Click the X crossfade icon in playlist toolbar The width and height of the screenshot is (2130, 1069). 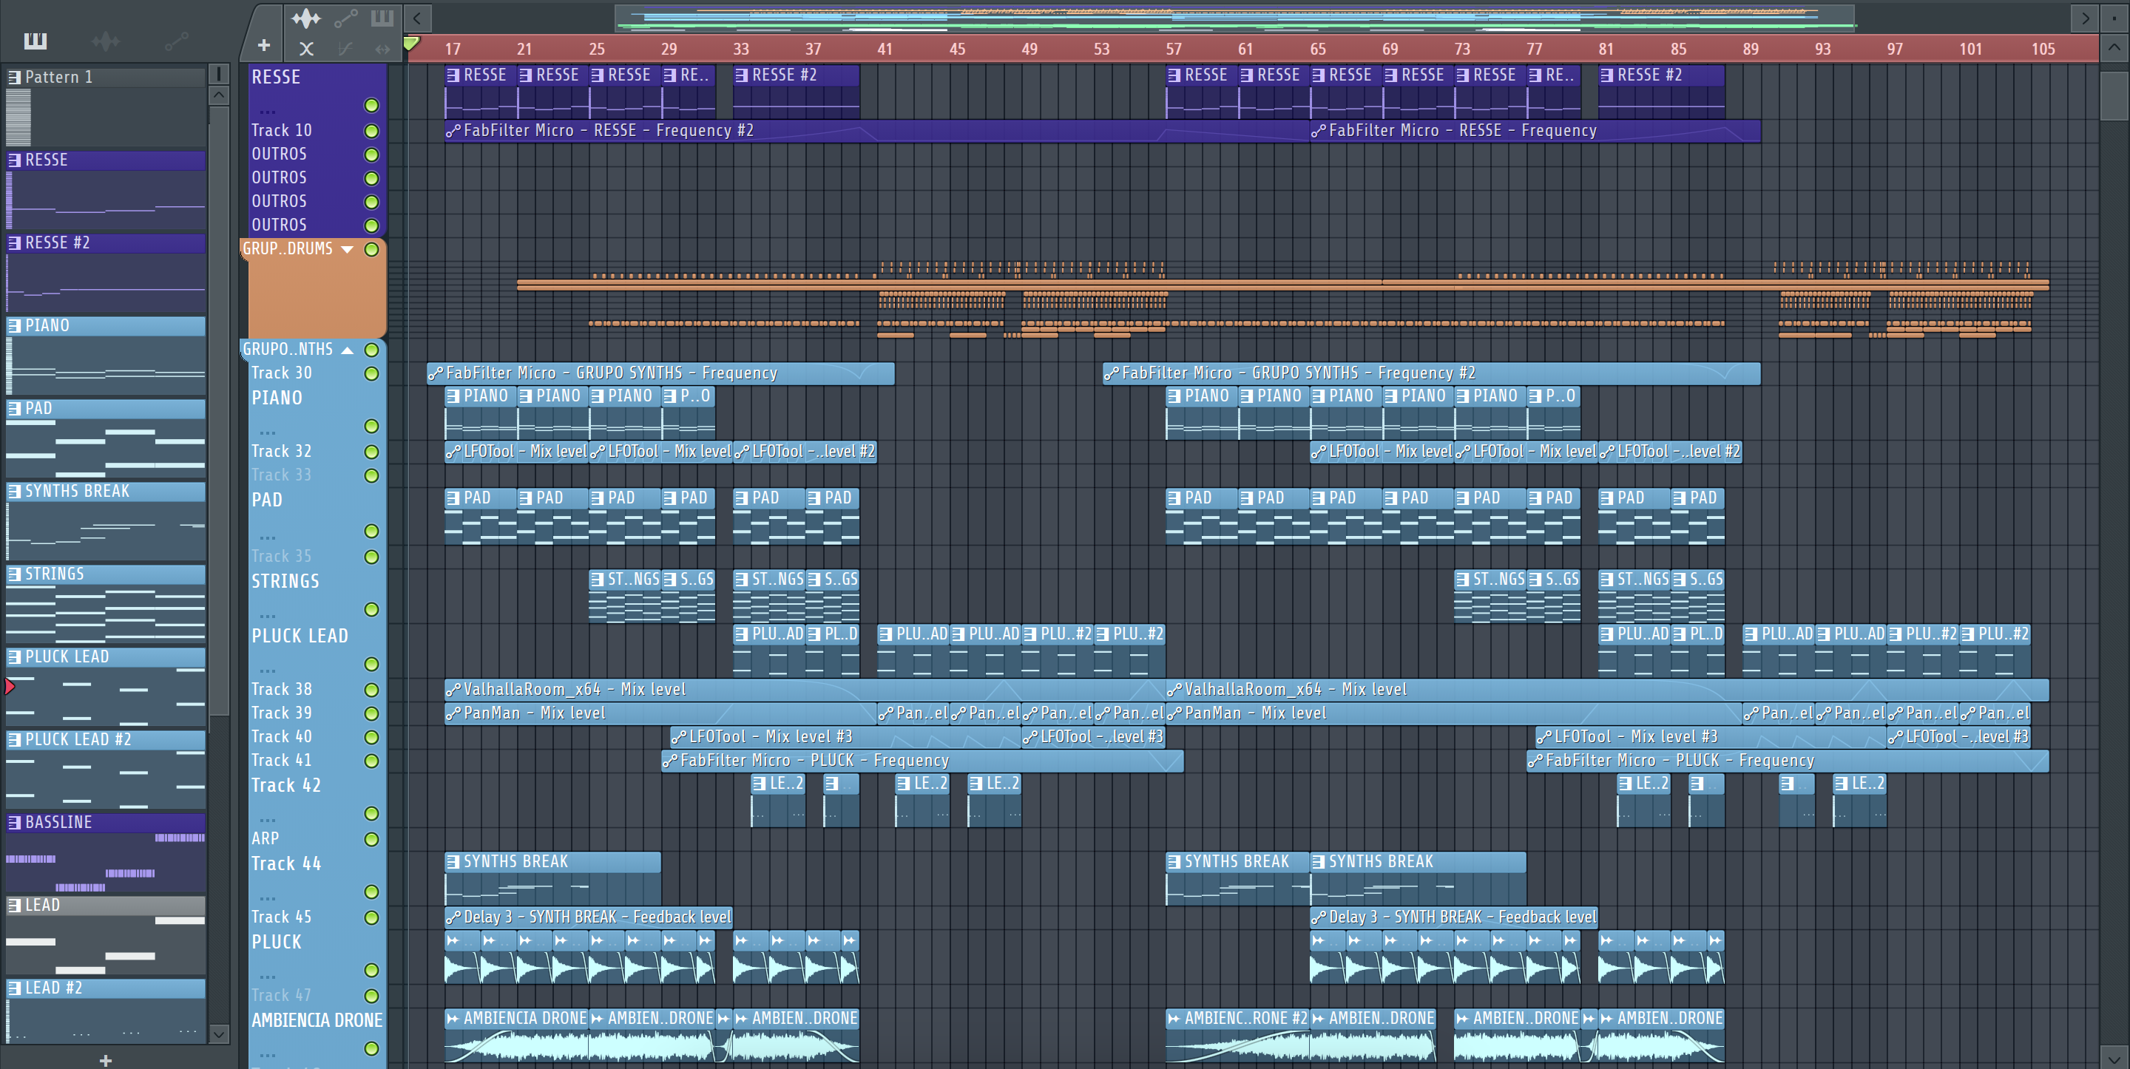[306, 49]
